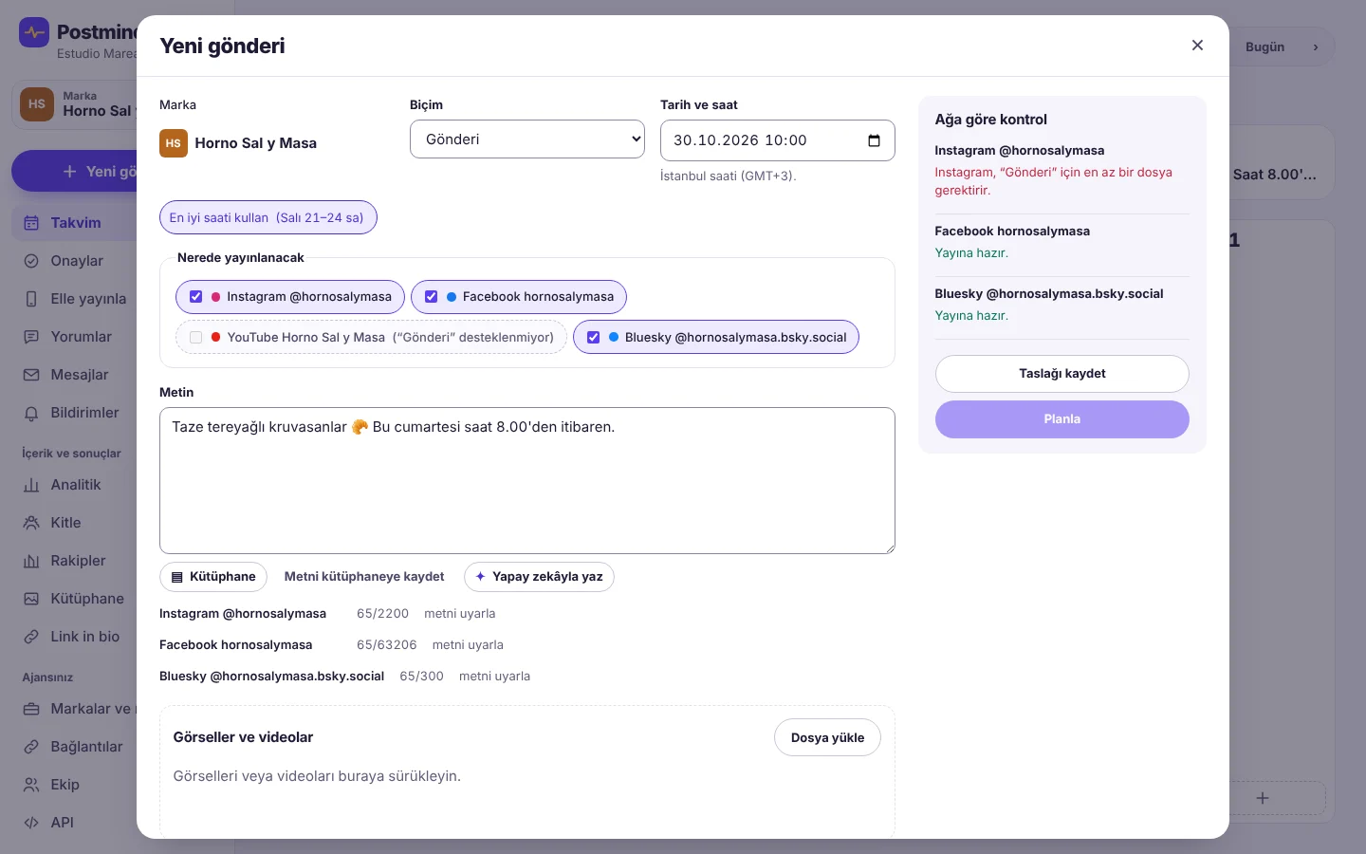Viewport: 1366px width, 854px height.
Task: Click the Link in bio chain icon
Action: pos(31,637)
